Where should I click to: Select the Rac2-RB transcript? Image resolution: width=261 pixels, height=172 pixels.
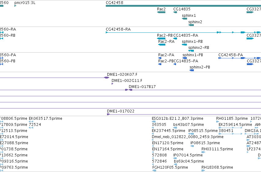[x=161, y=38]
